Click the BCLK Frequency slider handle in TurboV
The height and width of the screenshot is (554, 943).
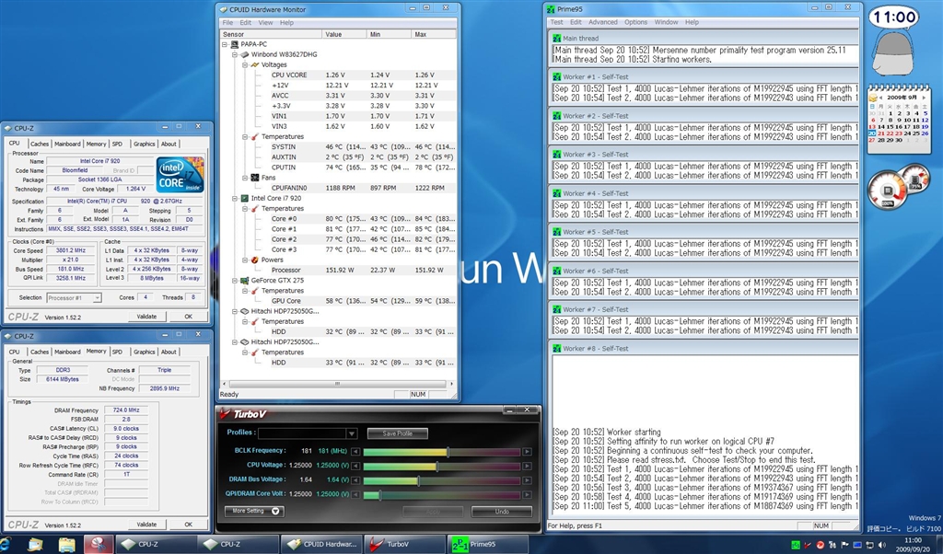(448, 452)
